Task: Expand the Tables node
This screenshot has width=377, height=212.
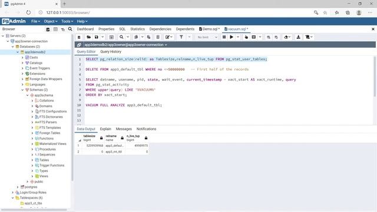Action: click(32, 160)
